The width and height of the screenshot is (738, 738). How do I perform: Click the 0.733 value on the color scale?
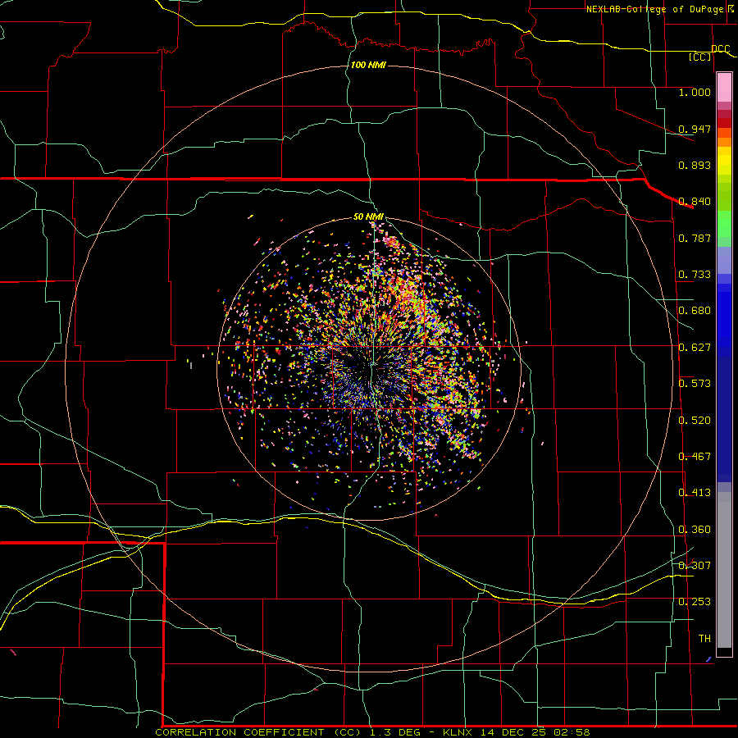point(695,275)
